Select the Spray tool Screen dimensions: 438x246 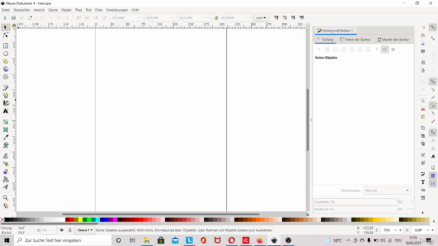click(5, 164)
